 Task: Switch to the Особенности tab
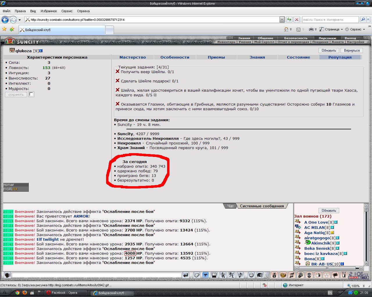point(175,57)
